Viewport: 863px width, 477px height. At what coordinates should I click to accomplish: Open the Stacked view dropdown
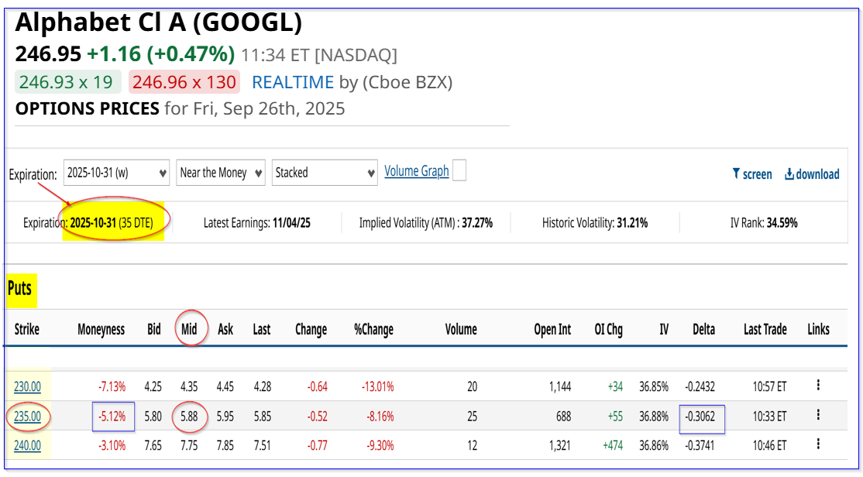pyautogui.click(x=325, y=173)
